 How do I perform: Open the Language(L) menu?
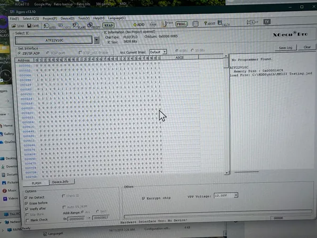click(117, 18)
